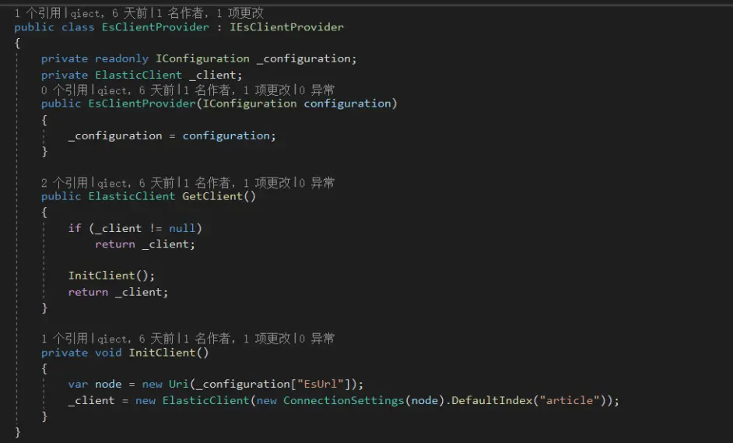Click ElasticClient in the 'new ElasticClient' expression

click(205, 400)
